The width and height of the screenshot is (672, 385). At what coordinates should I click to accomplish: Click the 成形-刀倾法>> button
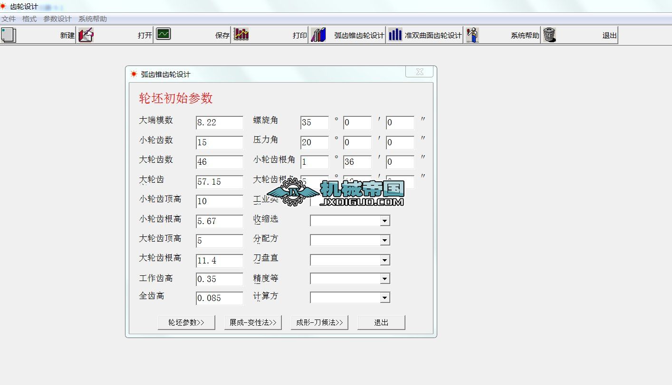(x=319, y=322)
